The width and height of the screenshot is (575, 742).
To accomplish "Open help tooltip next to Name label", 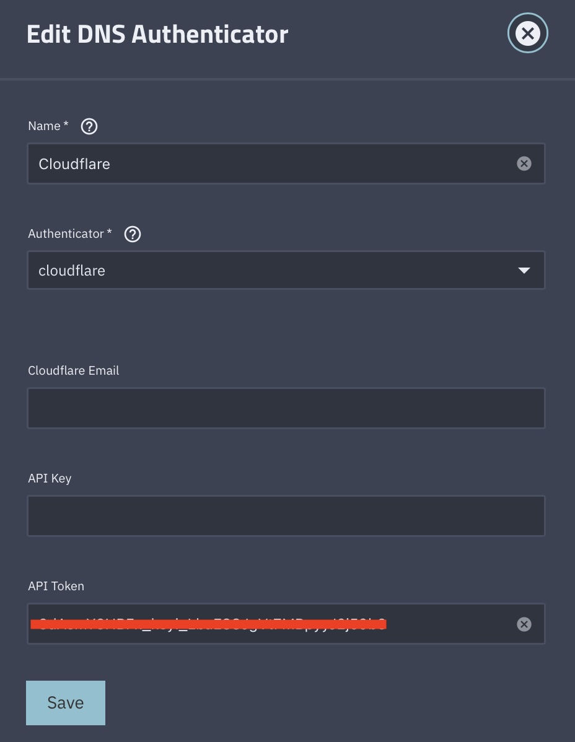I will tap(89, 126).
